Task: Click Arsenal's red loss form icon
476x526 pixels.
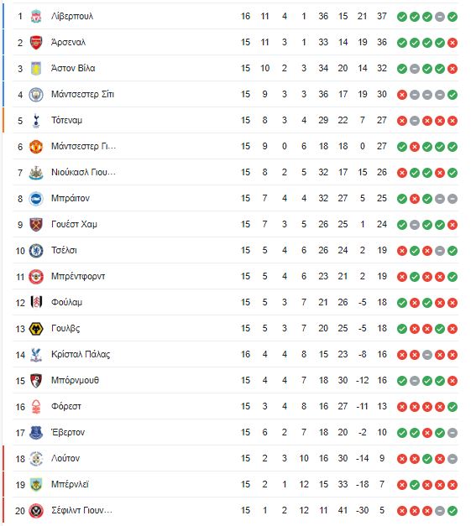Action: pos(452,43)
